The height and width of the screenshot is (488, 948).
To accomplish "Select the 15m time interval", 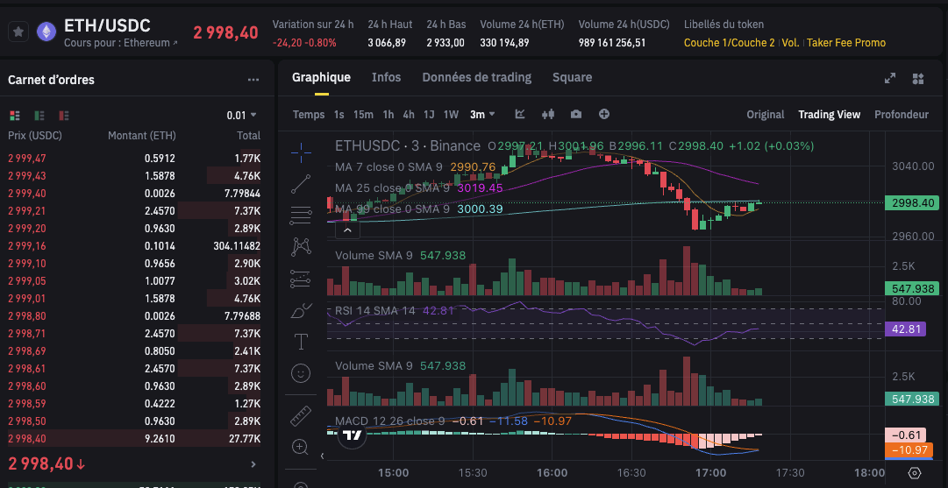I will point(363,114).
